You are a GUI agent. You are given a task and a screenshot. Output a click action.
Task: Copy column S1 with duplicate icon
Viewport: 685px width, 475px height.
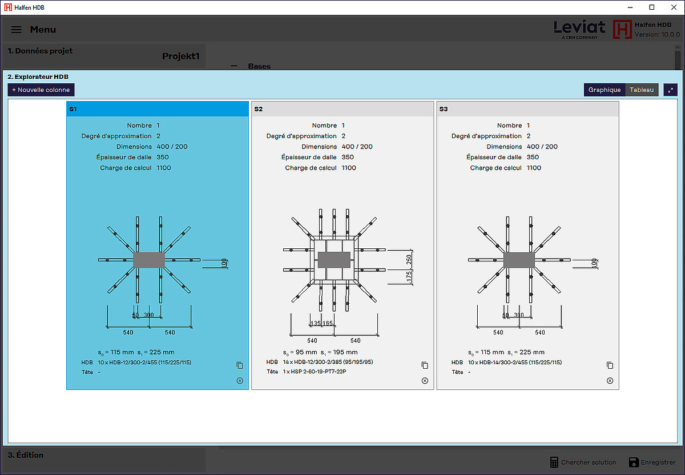tap(240, 365)
